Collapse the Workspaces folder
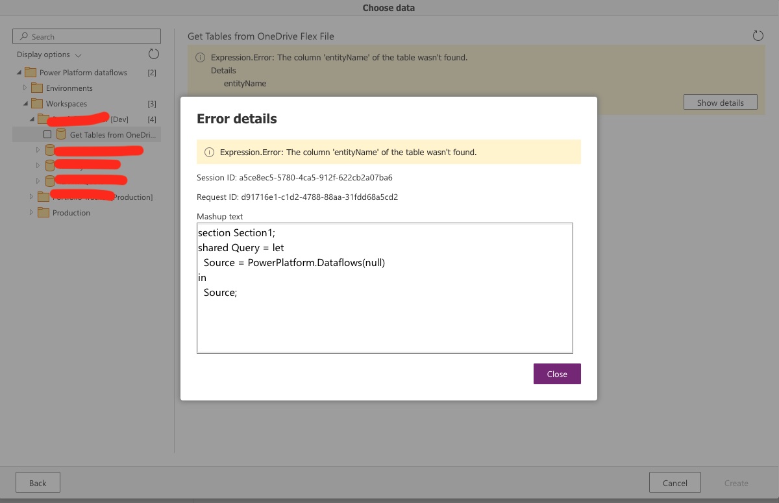The image size is (779, 503). click(x=25, y=103)
